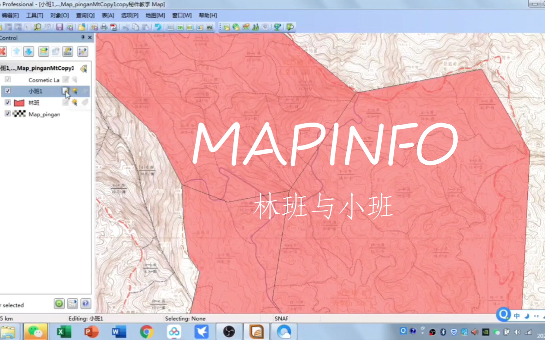Viewport: 545px width, 340px height.
Task: Open the 工具[T] menu
Action: (x=34, y=15)
